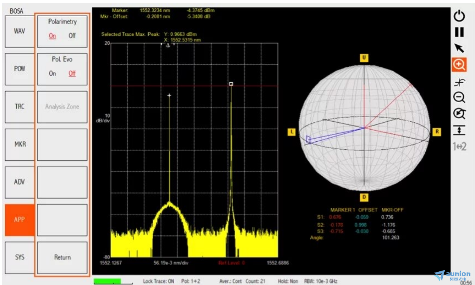Turn Polarimetry Off
This screenshot has width=475, height=285.
(72, 36)
